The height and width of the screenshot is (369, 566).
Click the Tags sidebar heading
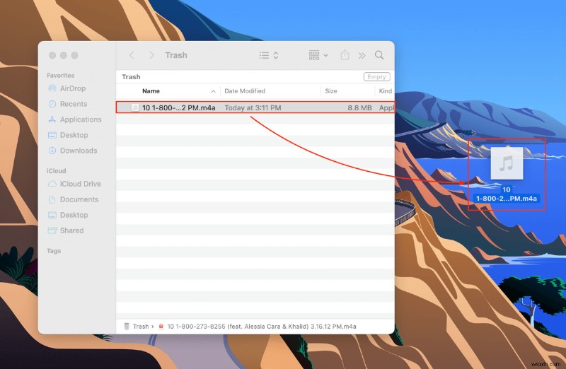pyautogui.click(x=54, y=251)
